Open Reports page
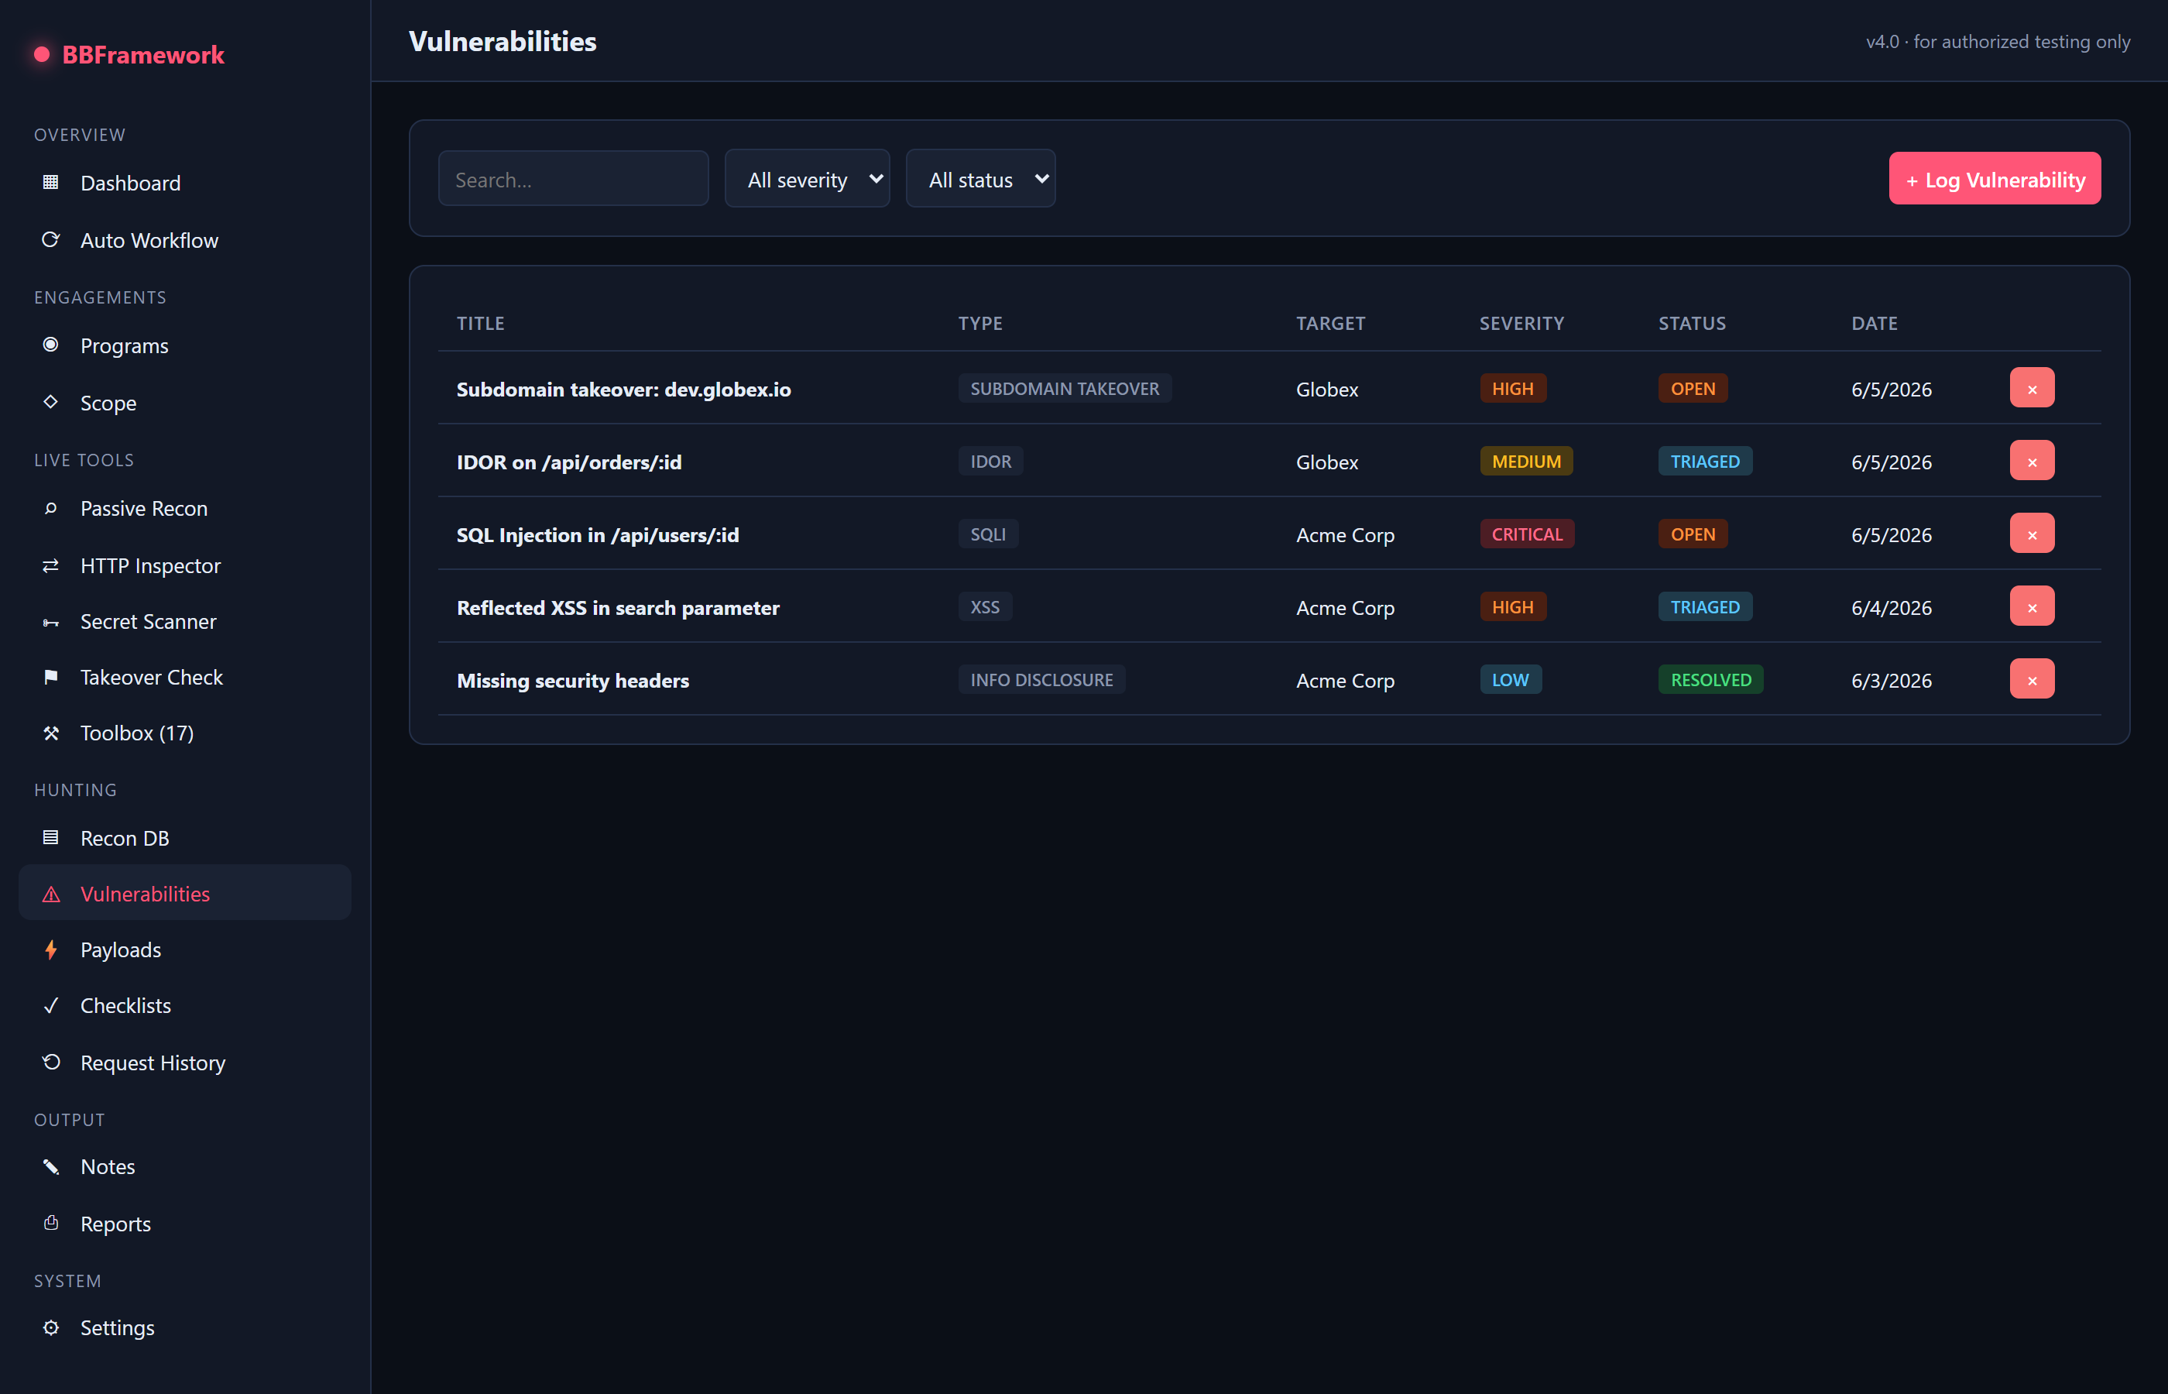The height and width of the screenshot is (1394, 2168). tap(184, 1224)
